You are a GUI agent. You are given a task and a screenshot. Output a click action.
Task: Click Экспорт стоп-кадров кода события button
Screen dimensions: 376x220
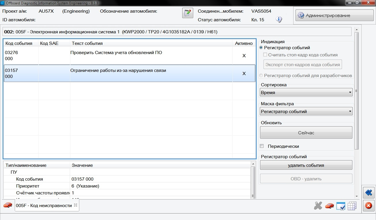pos(303,64)
